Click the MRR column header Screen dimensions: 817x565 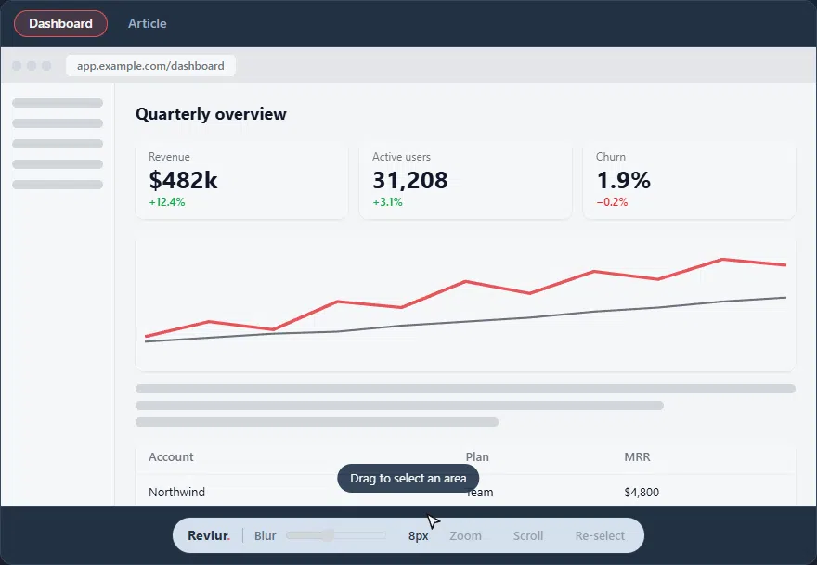point(637,456)
